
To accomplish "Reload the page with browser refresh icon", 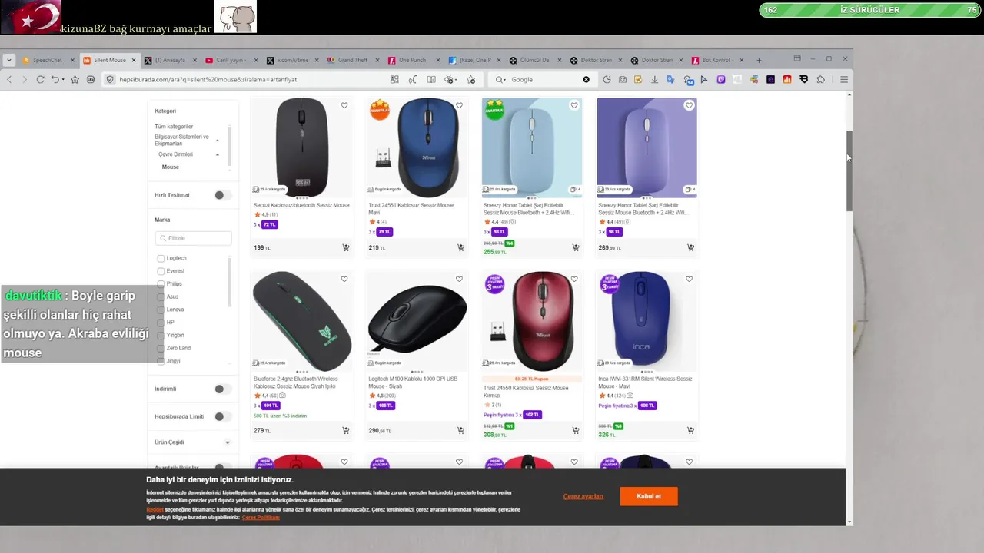I will coord(40,79).
